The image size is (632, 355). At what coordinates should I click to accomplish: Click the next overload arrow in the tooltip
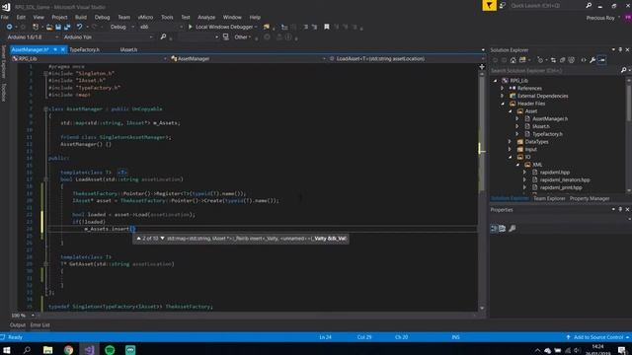(162, 239)
